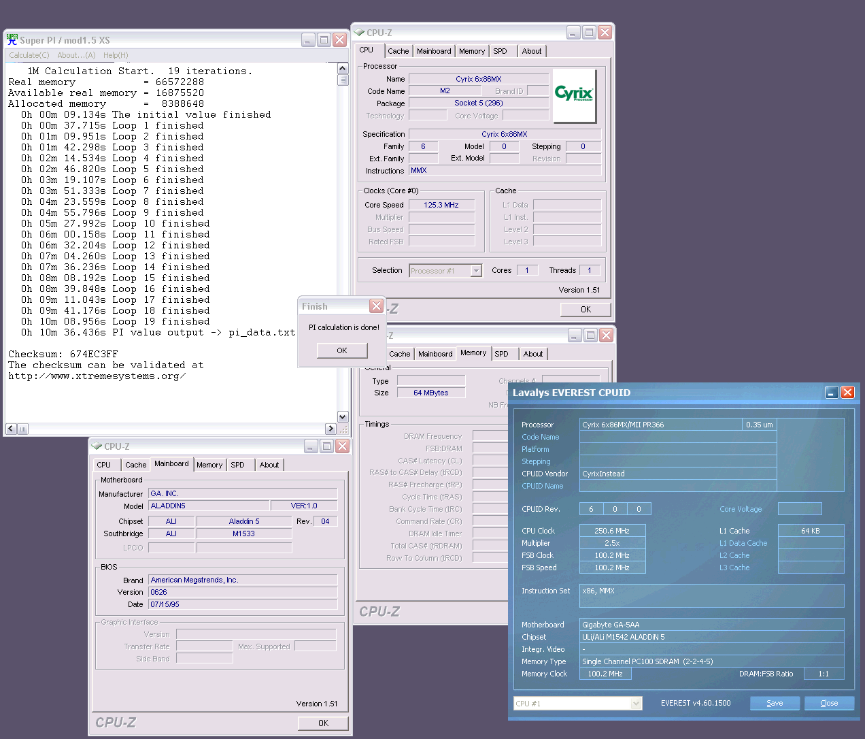
Task: Click Platform link in EVEREST
Action: (x=535, y=449)
